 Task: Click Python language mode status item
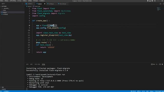(152, 91)
